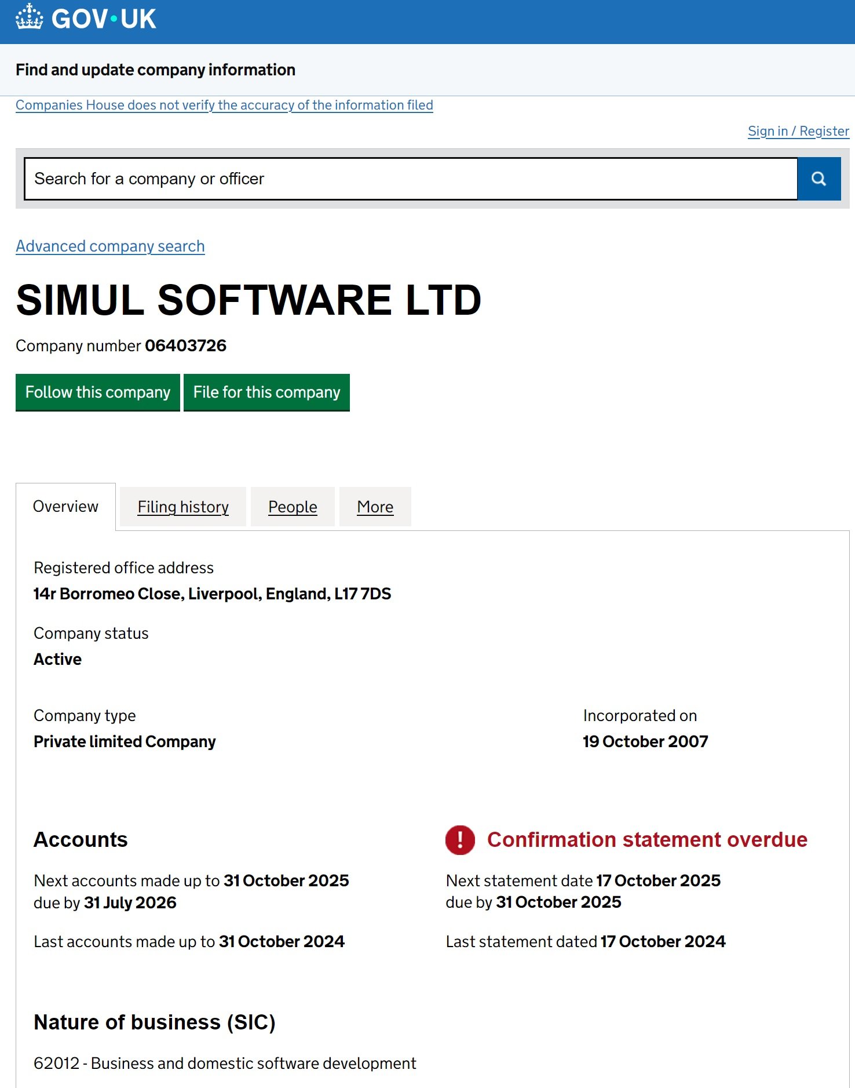The image size is (855, 1088).
Task: Click the red overdue warning exclamation icon
Action: pyautogui.click(x=460, y=839)
